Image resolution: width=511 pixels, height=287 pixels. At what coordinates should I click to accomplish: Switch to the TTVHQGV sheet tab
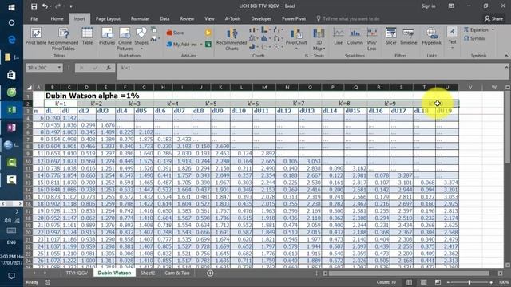pyautogui.click(x=77, y=273)
